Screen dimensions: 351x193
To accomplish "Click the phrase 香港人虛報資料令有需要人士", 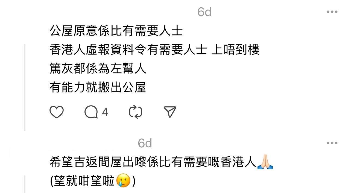I will click(128, 50).
